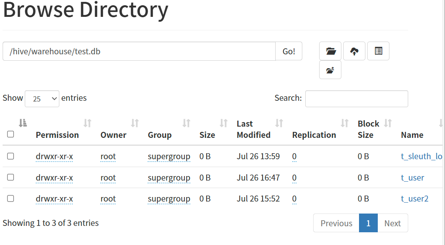Tick the checkbox for t_sleuth_lo row
The image size is (445, 245).
[x=11, y=156]
